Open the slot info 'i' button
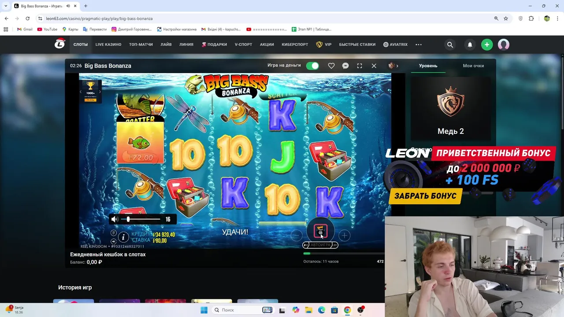The height and width of the screenshot is (317, 564). 123,238
